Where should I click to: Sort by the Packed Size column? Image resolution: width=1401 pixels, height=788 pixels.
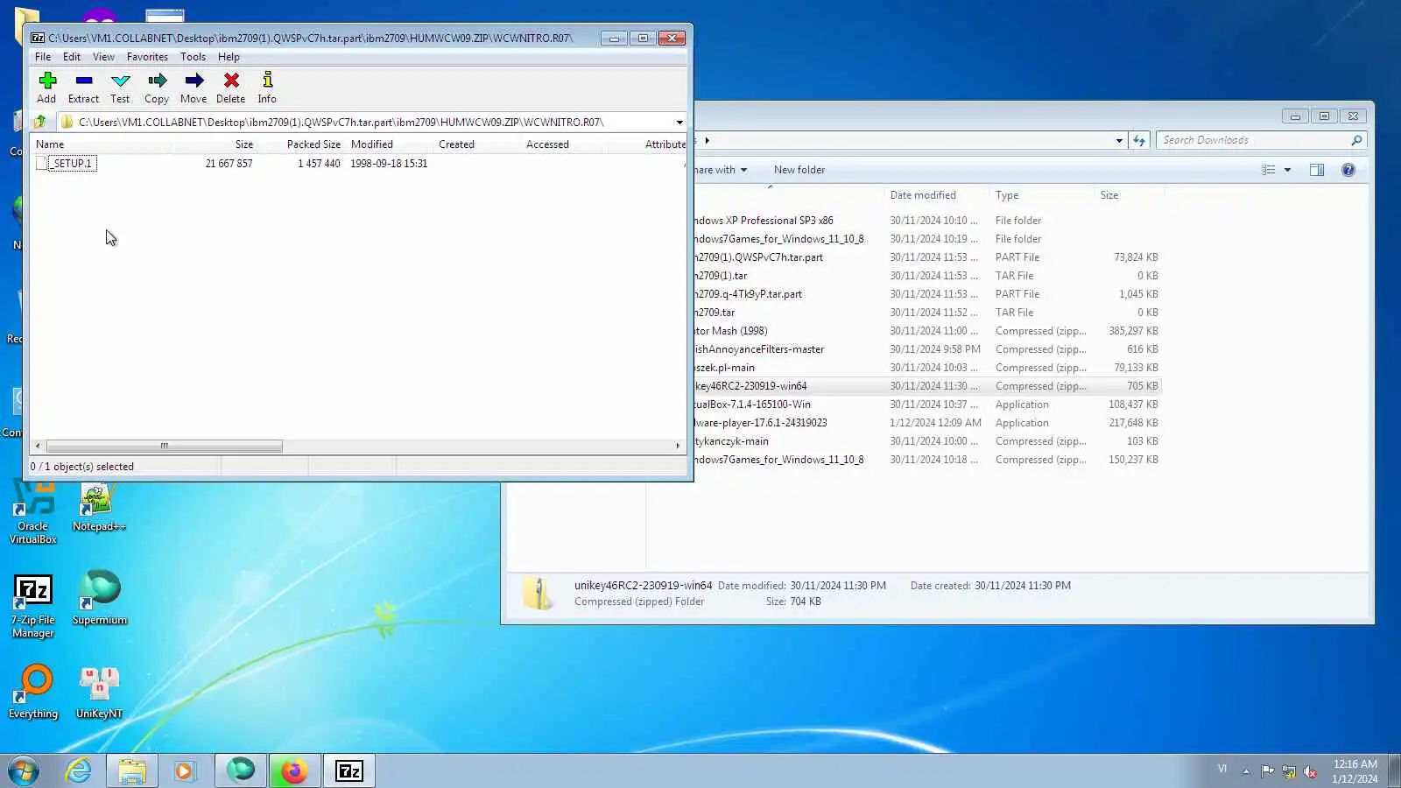313,144
